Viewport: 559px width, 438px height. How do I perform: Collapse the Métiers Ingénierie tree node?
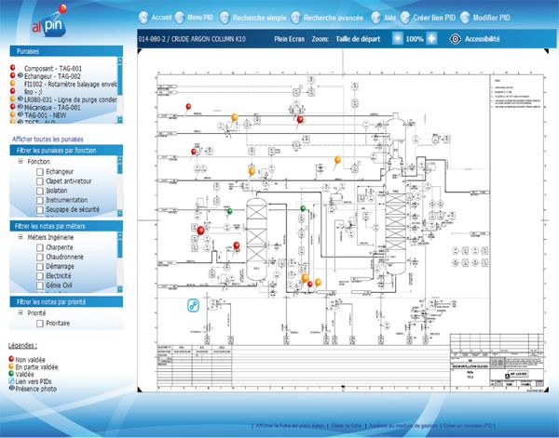click(x=20, y=237)
